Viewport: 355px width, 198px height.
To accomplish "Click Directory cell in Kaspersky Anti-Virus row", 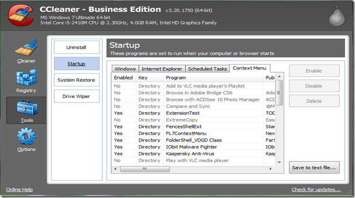I will click(x=150, y=154).
